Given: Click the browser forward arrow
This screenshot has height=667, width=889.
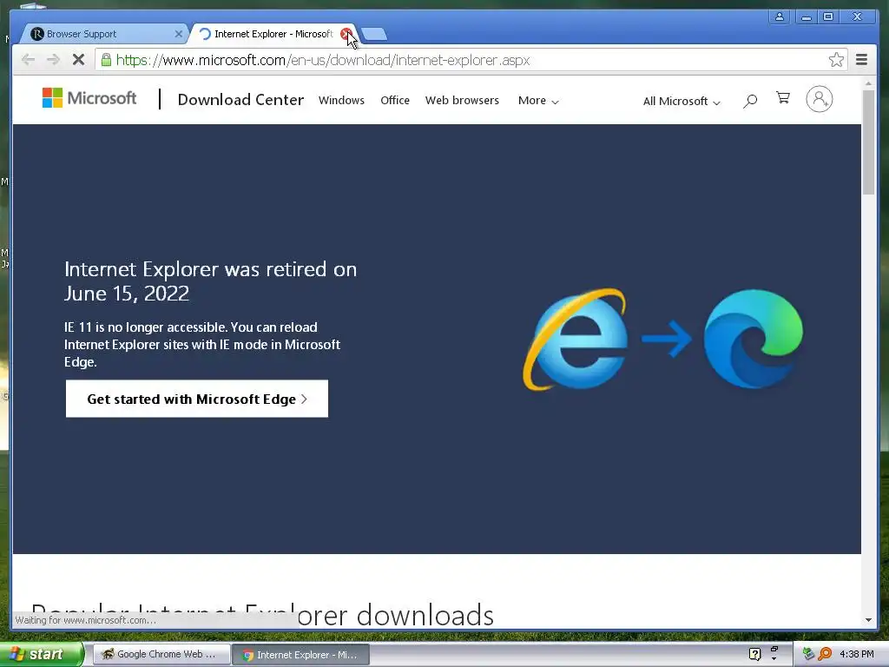Looking at the screenshot, I should click(x=53, y=60).
